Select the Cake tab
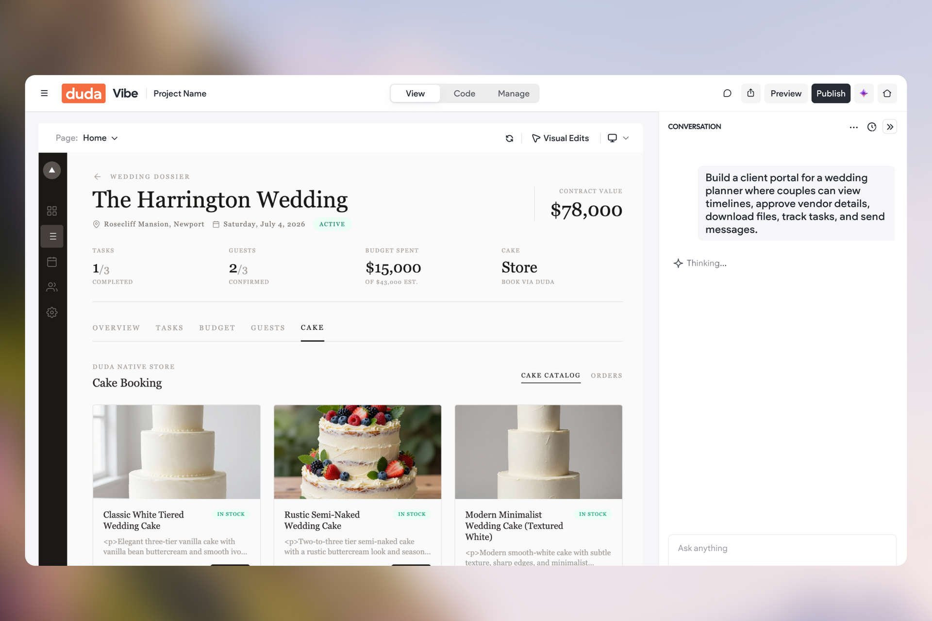This screenshot has height=621, width=932. [312, 328]
